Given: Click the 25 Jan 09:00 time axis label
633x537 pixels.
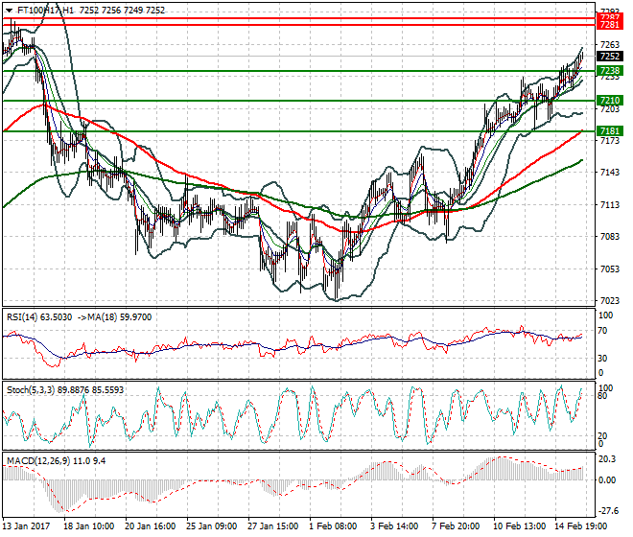Looking at the screenshot, I should coord(212,526).
